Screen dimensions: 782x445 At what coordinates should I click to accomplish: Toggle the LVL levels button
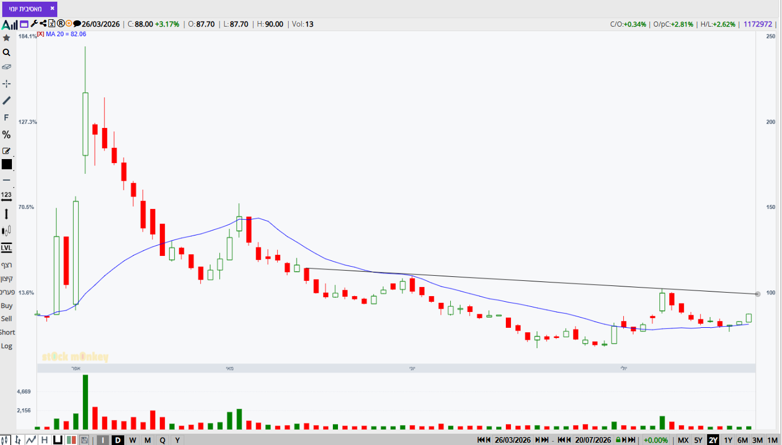[x=6, y=247]
